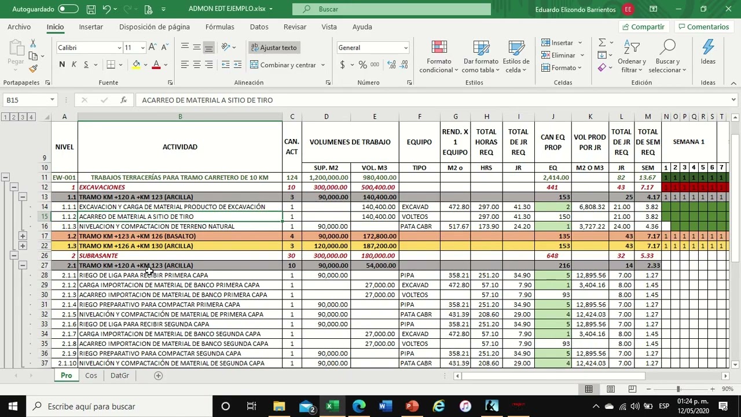Click the Insert Function fx icon
Image resolution: width=741 pixels, height=417 pixels.
pyautogui.click(x=123, y=100)
